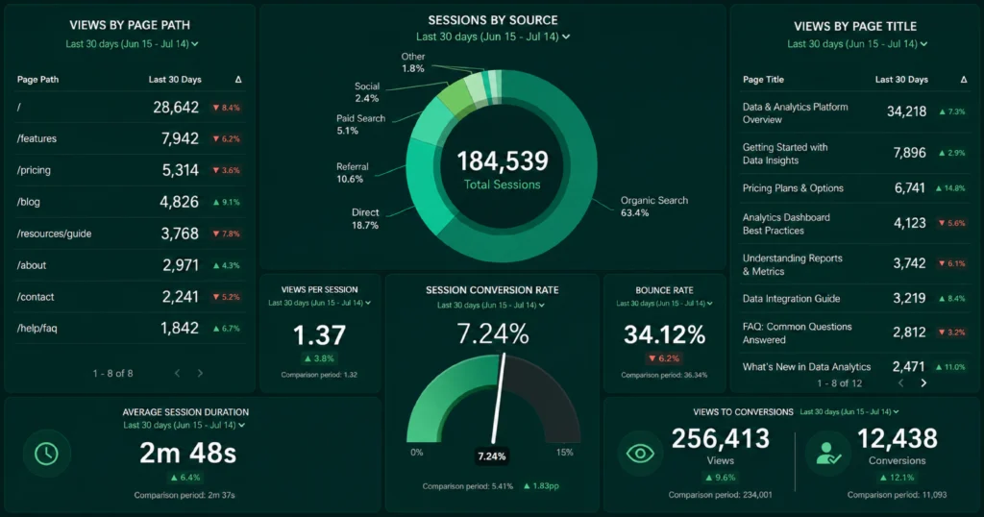Click Pricing Plans & Options title
This screenshot has height=517, width=984.
click(x=793, y=188)
